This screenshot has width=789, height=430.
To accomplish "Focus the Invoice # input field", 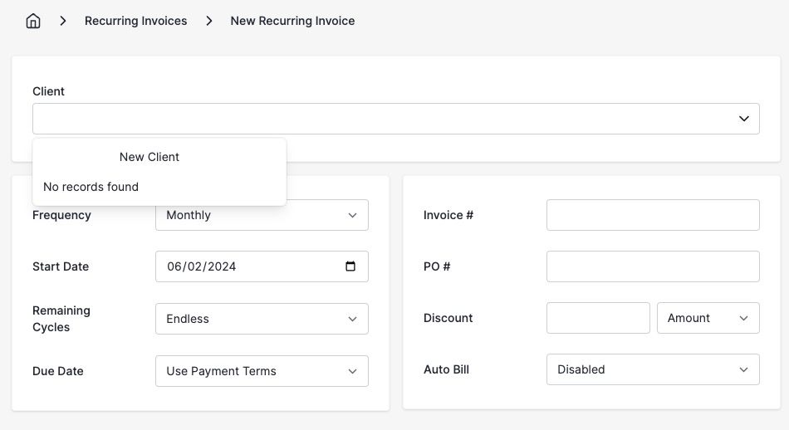I will [x=653, y=215].
